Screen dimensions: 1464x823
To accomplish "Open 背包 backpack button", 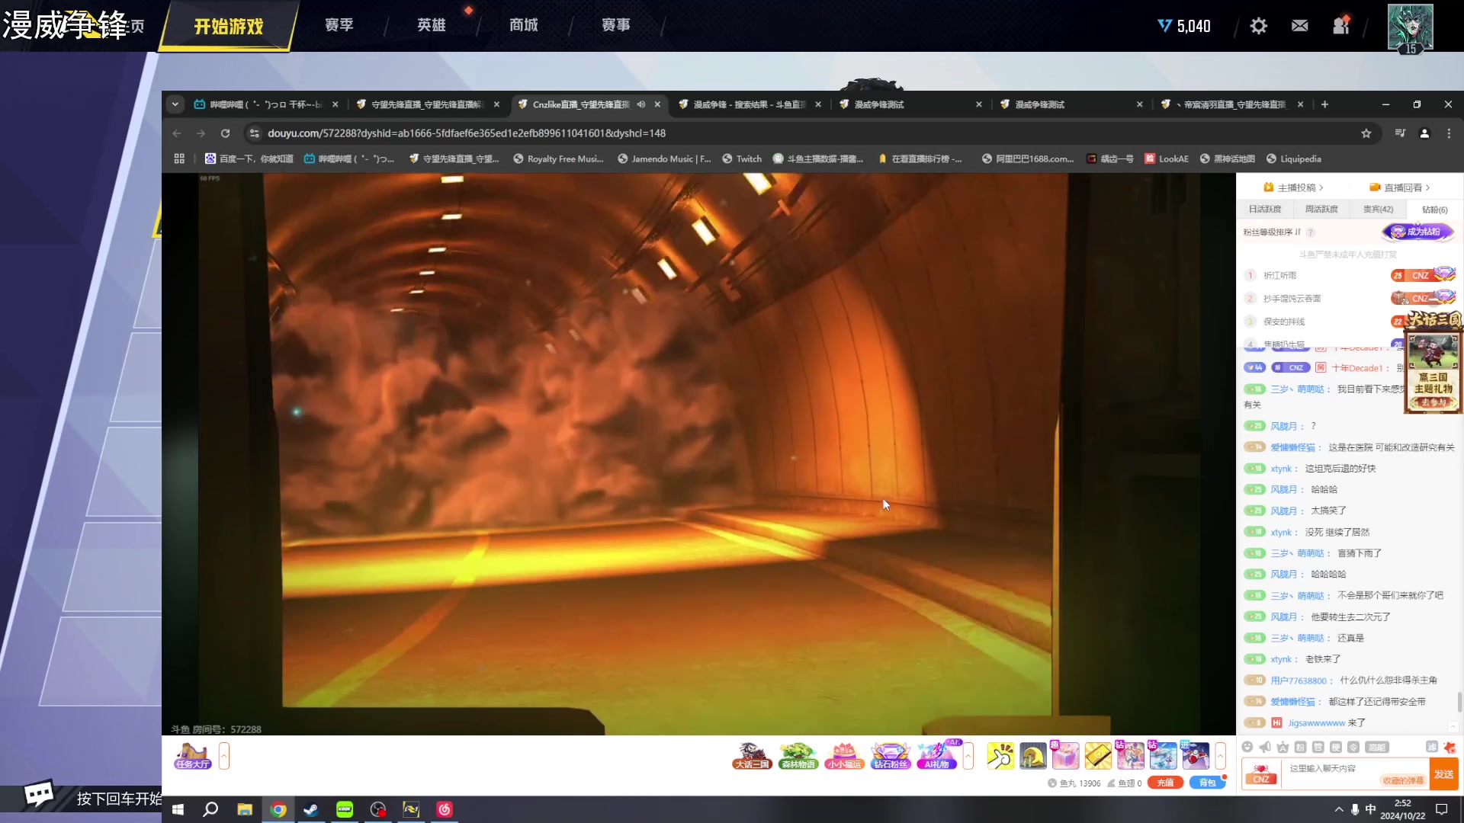I will tap(1207, 783).
